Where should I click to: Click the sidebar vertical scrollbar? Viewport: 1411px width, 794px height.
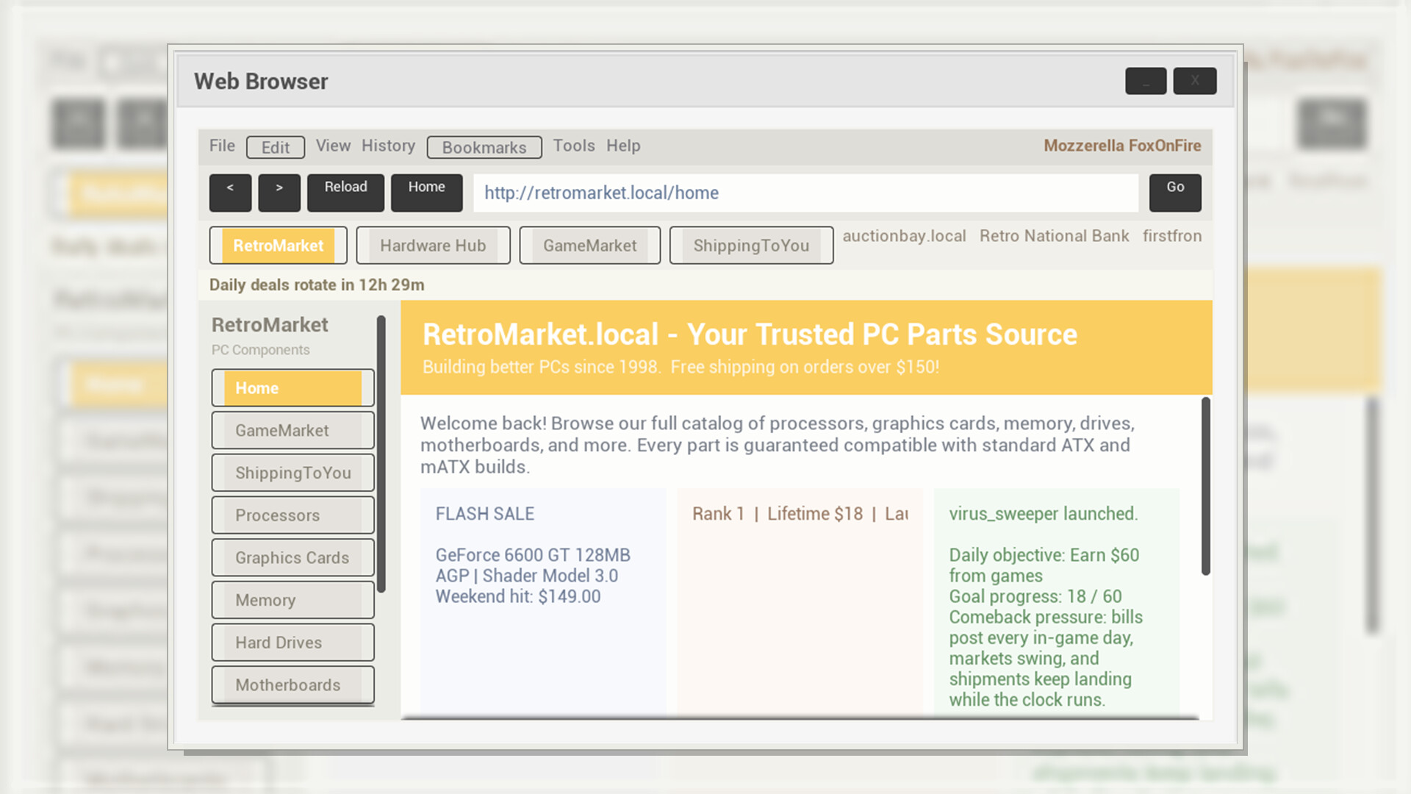click(381, 454)
